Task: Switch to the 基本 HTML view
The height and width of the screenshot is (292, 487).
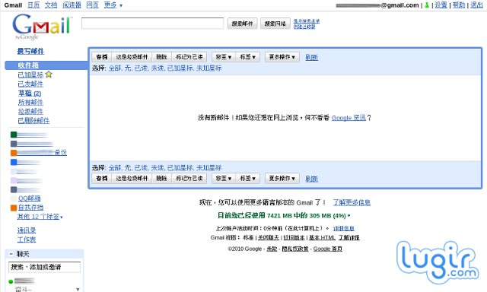Action: pyautogui.click(x=322, y=238)
